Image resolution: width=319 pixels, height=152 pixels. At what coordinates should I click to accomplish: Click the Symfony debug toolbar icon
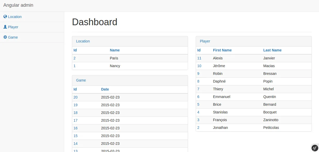point(315,148)
